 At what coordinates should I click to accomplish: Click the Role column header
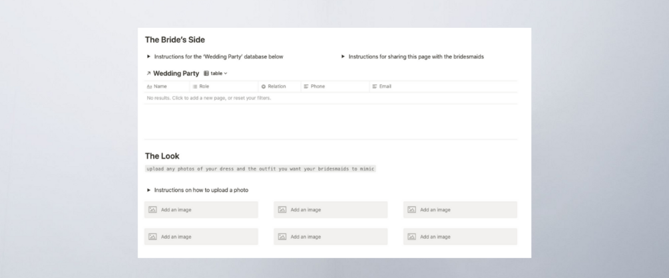tap(204, 86)
